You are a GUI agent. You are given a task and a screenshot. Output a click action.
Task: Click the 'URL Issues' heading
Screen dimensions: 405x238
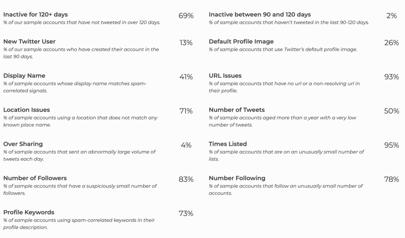click(x=225, y=76)
